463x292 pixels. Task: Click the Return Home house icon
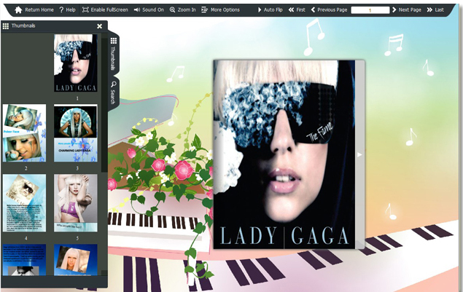point(18,9)
